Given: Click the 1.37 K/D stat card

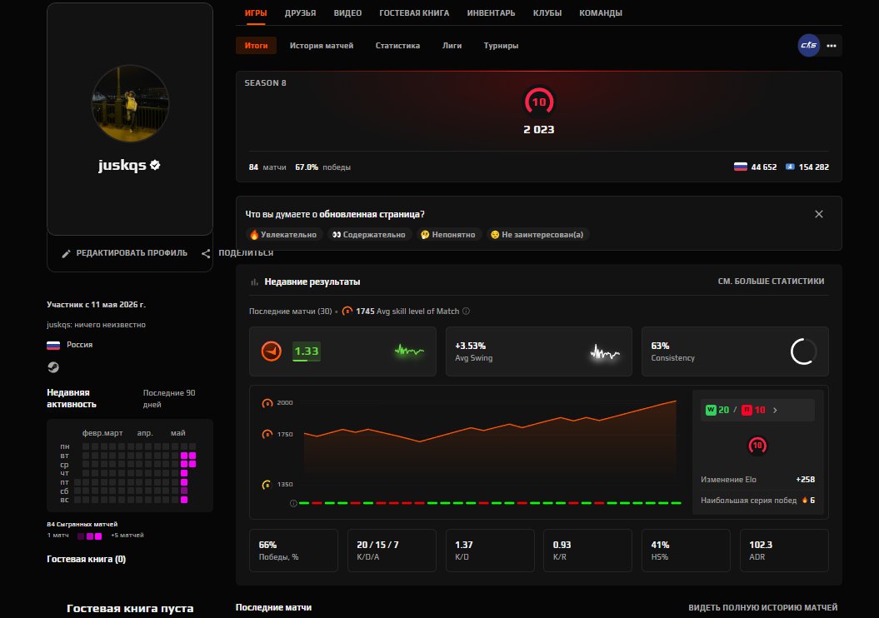Looking at the screenshot, I should (x=490, y=551).
